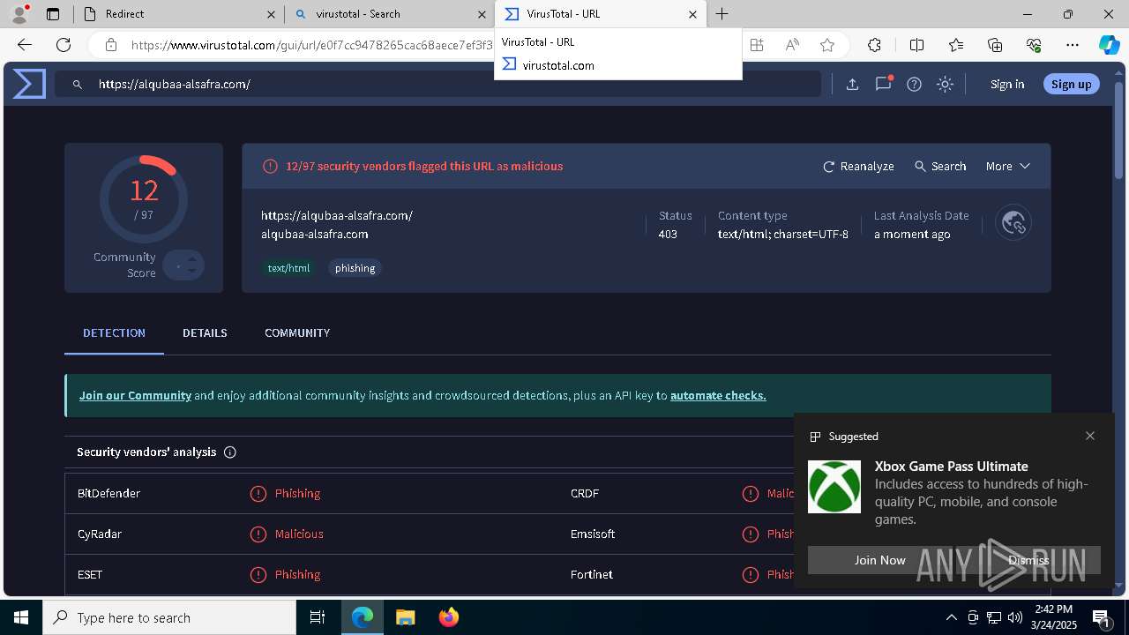Click the Emsisoft alert icon
Screen dimensions: 1129x635
751,534
